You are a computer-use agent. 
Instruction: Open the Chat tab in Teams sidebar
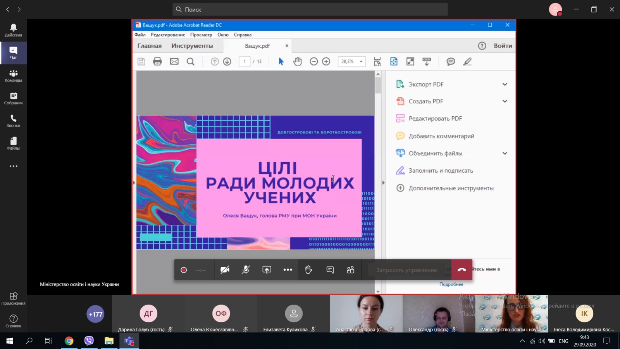pos(13,53)
